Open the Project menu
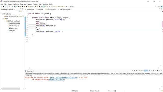Viewport: 163px width, 92px height. point(35,4)
